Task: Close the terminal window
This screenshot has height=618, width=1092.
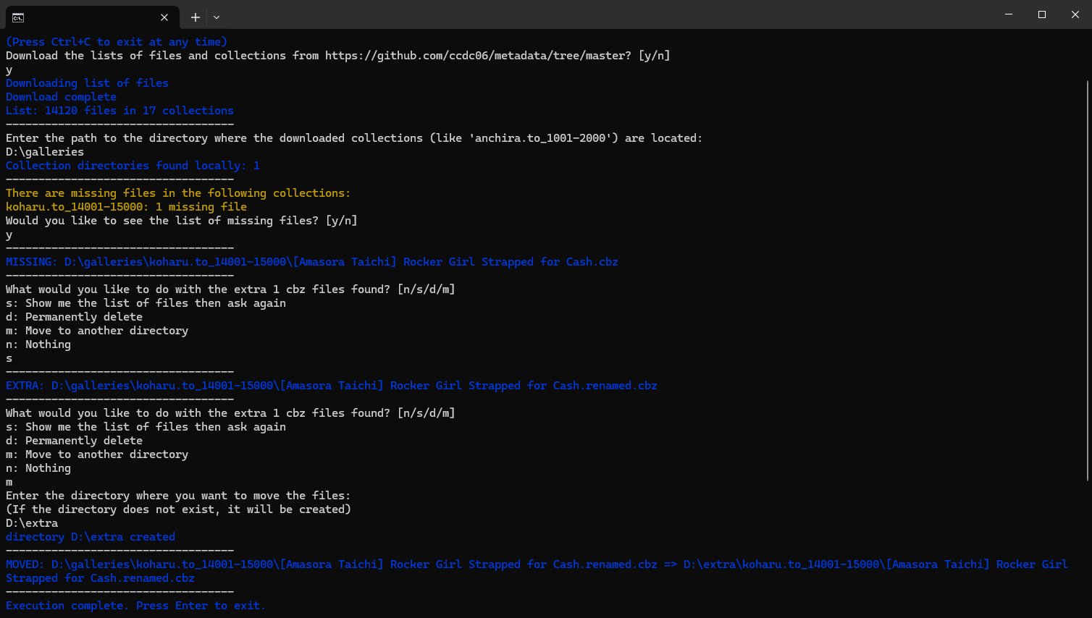Action: (x=1075, y=14)
